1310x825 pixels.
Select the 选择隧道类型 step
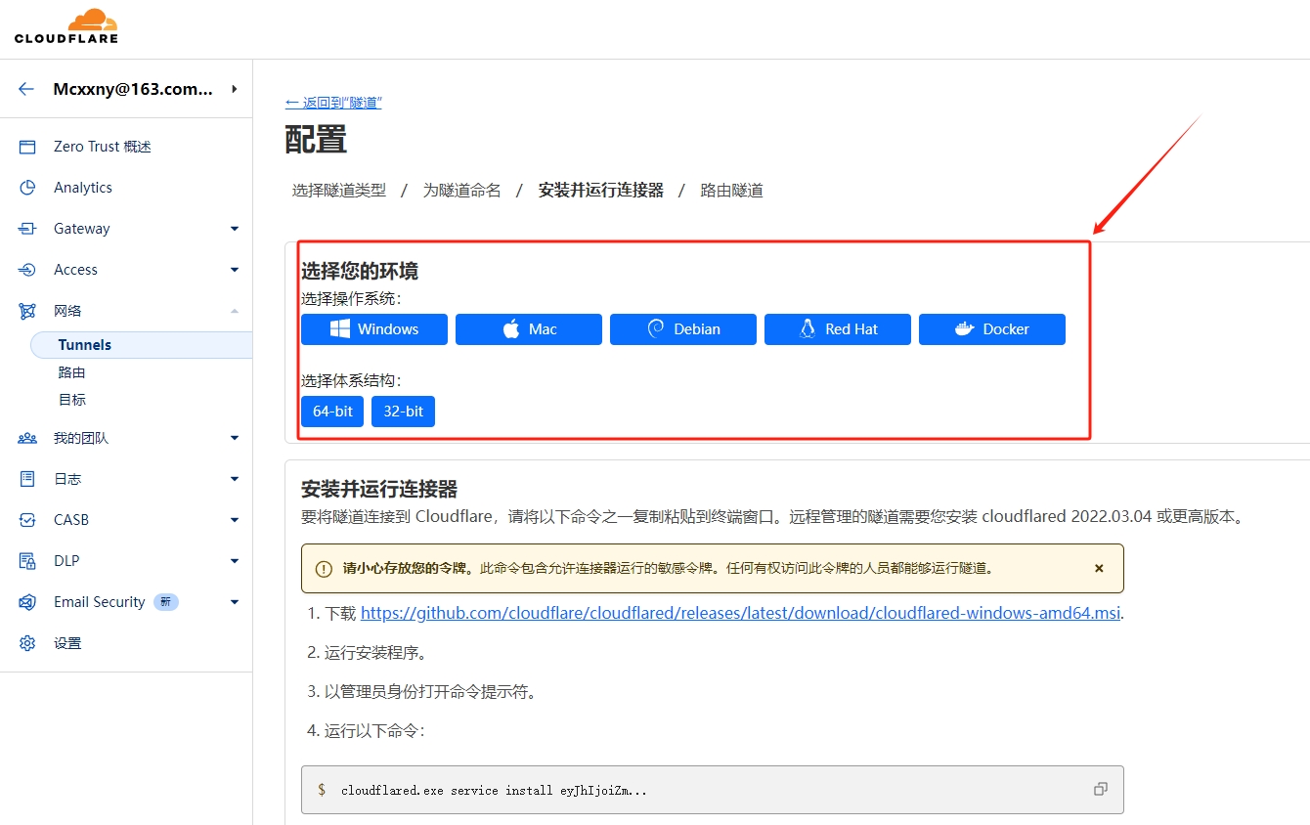pyautogui.click(x=339, y=191)
